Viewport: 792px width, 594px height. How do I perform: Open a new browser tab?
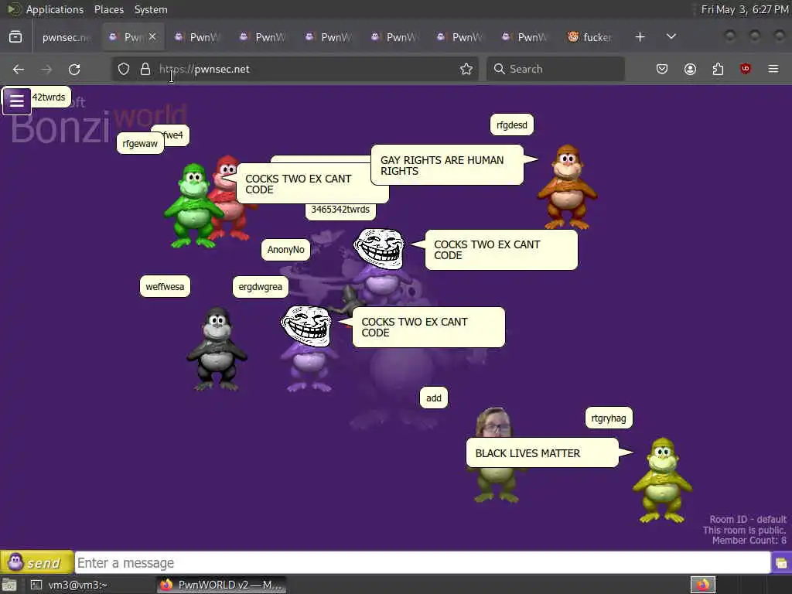(x=640, y=37)
